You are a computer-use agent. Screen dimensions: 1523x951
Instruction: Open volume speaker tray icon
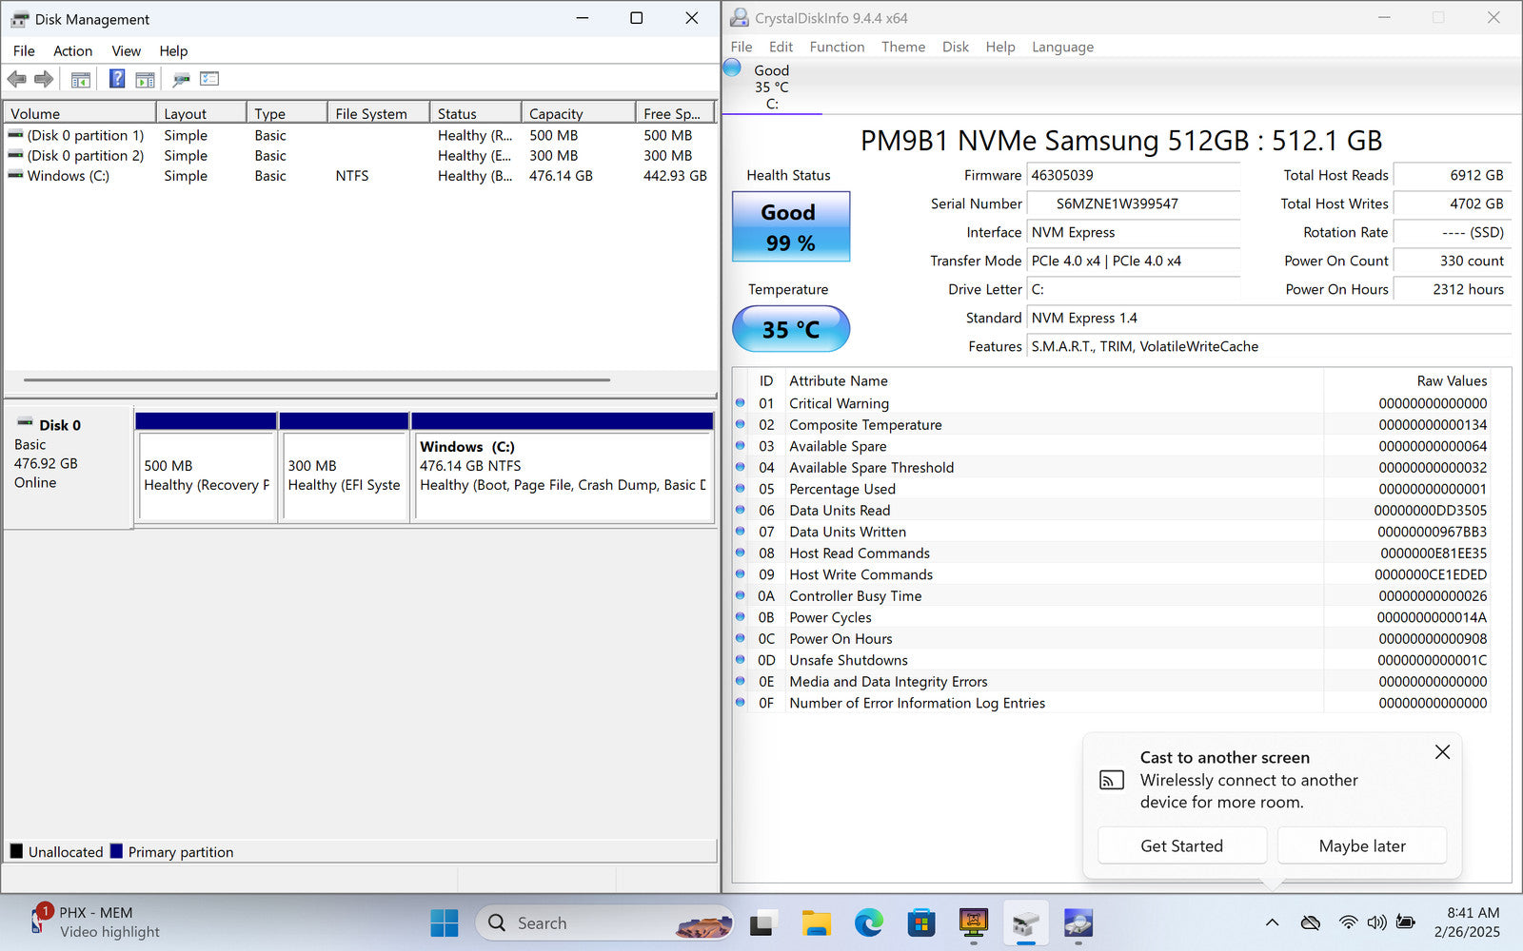click(x=1376, y=922)
